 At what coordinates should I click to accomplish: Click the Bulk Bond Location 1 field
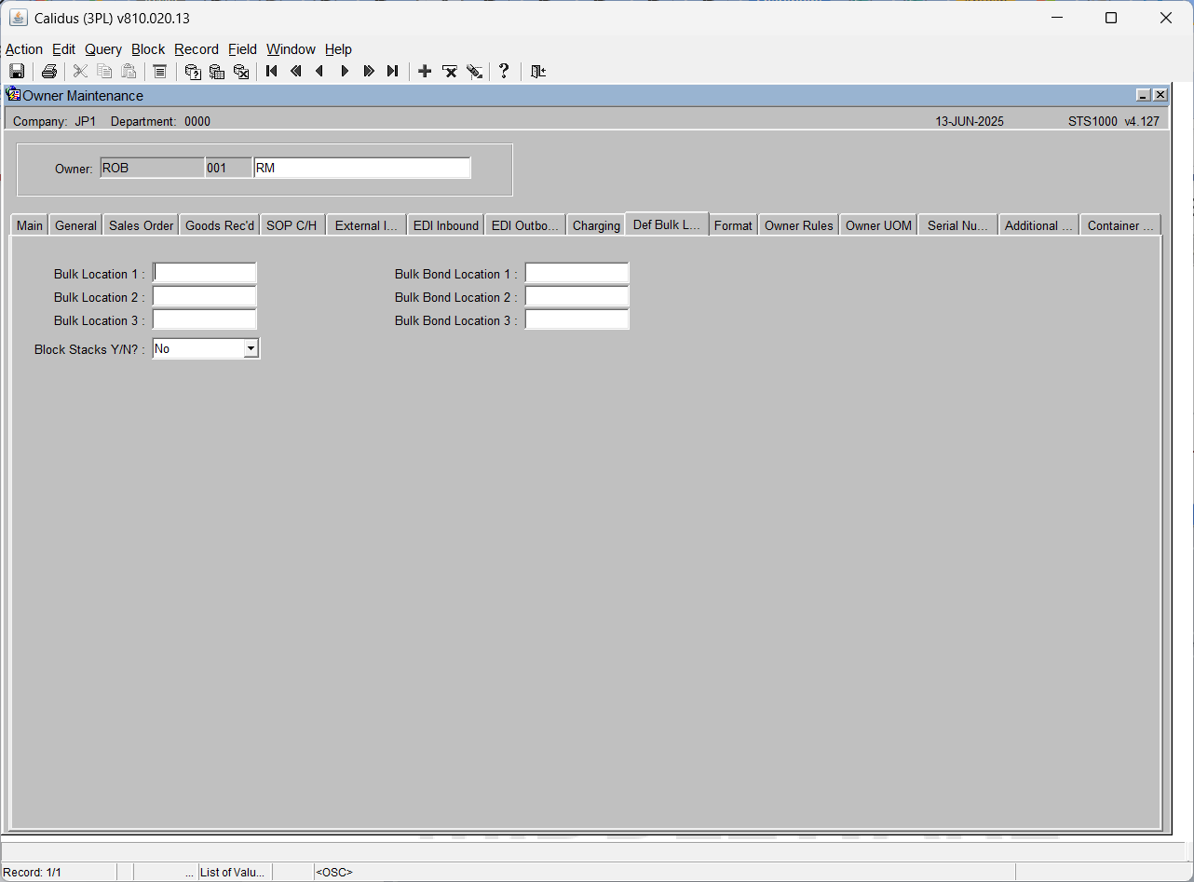[x=577, y=273]
